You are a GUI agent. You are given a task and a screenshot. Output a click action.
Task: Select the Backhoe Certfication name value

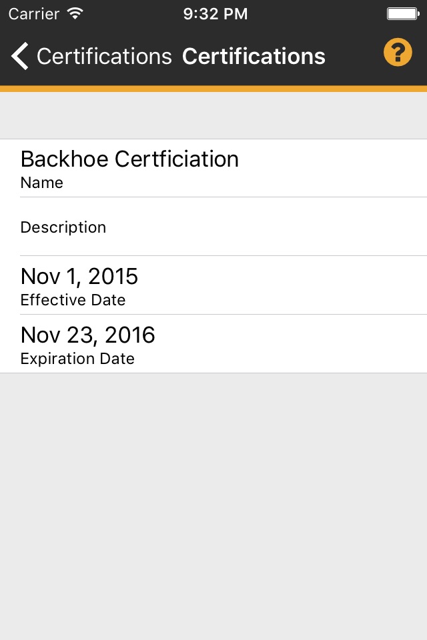[x=129, y=159]
